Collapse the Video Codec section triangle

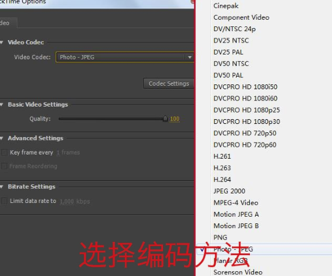[x=1, y=43]
